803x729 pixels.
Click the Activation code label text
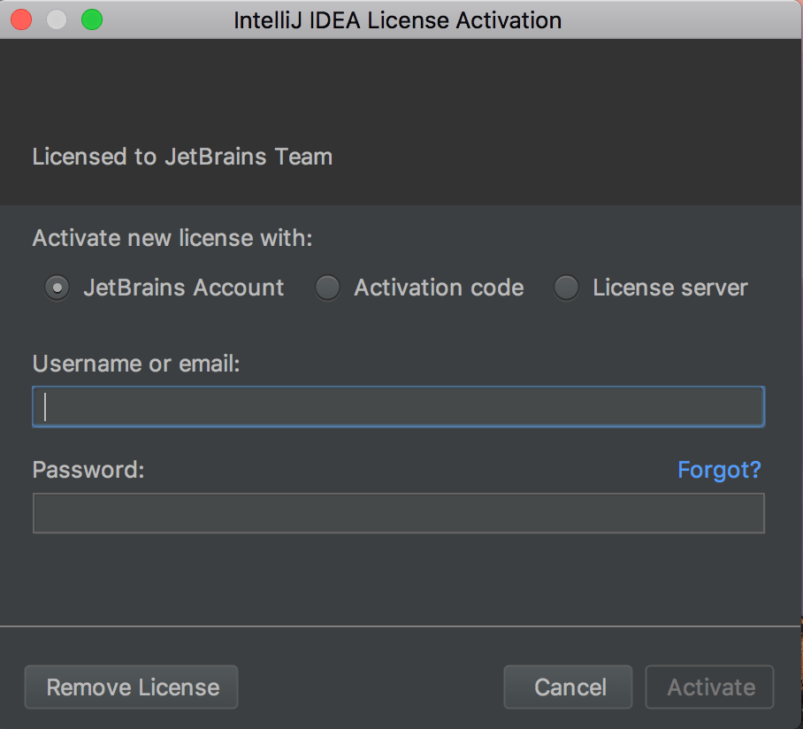coord(439,288)
